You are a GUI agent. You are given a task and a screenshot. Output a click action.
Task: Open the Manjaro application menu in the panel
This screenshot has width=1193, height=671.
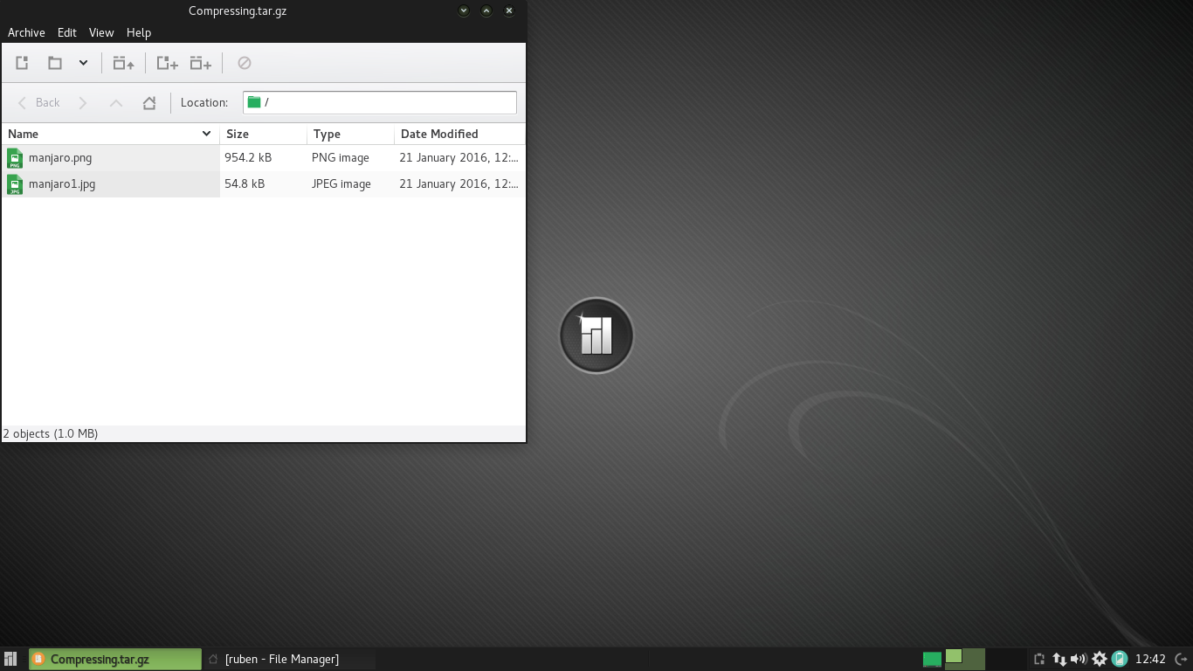click(10, 659)
